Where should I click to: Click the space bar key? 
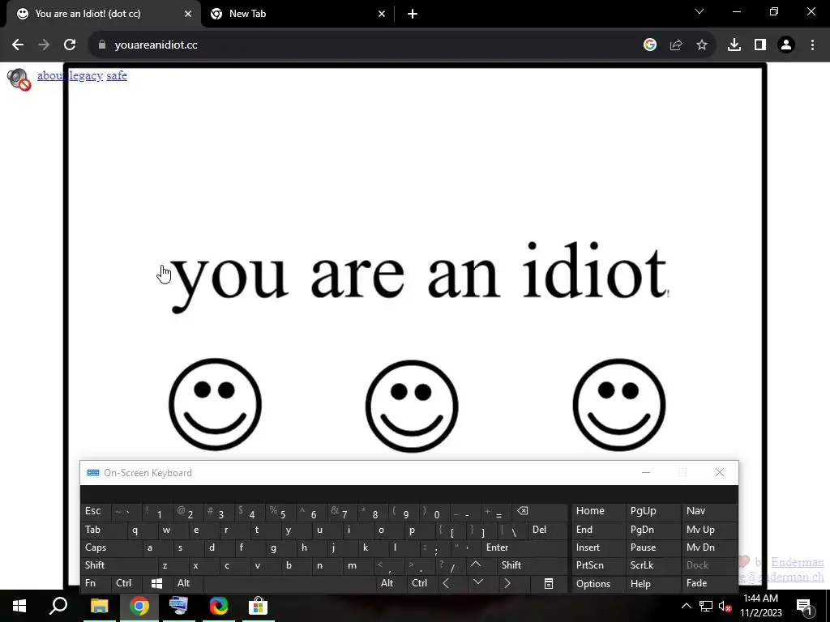tap(290, 583)
